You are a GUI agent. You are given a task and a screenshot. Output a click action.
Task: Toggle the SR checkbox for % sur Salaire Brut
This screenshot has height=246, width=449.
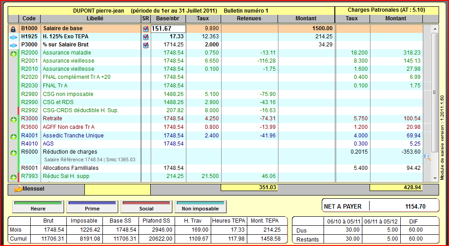tap(146, 45)
